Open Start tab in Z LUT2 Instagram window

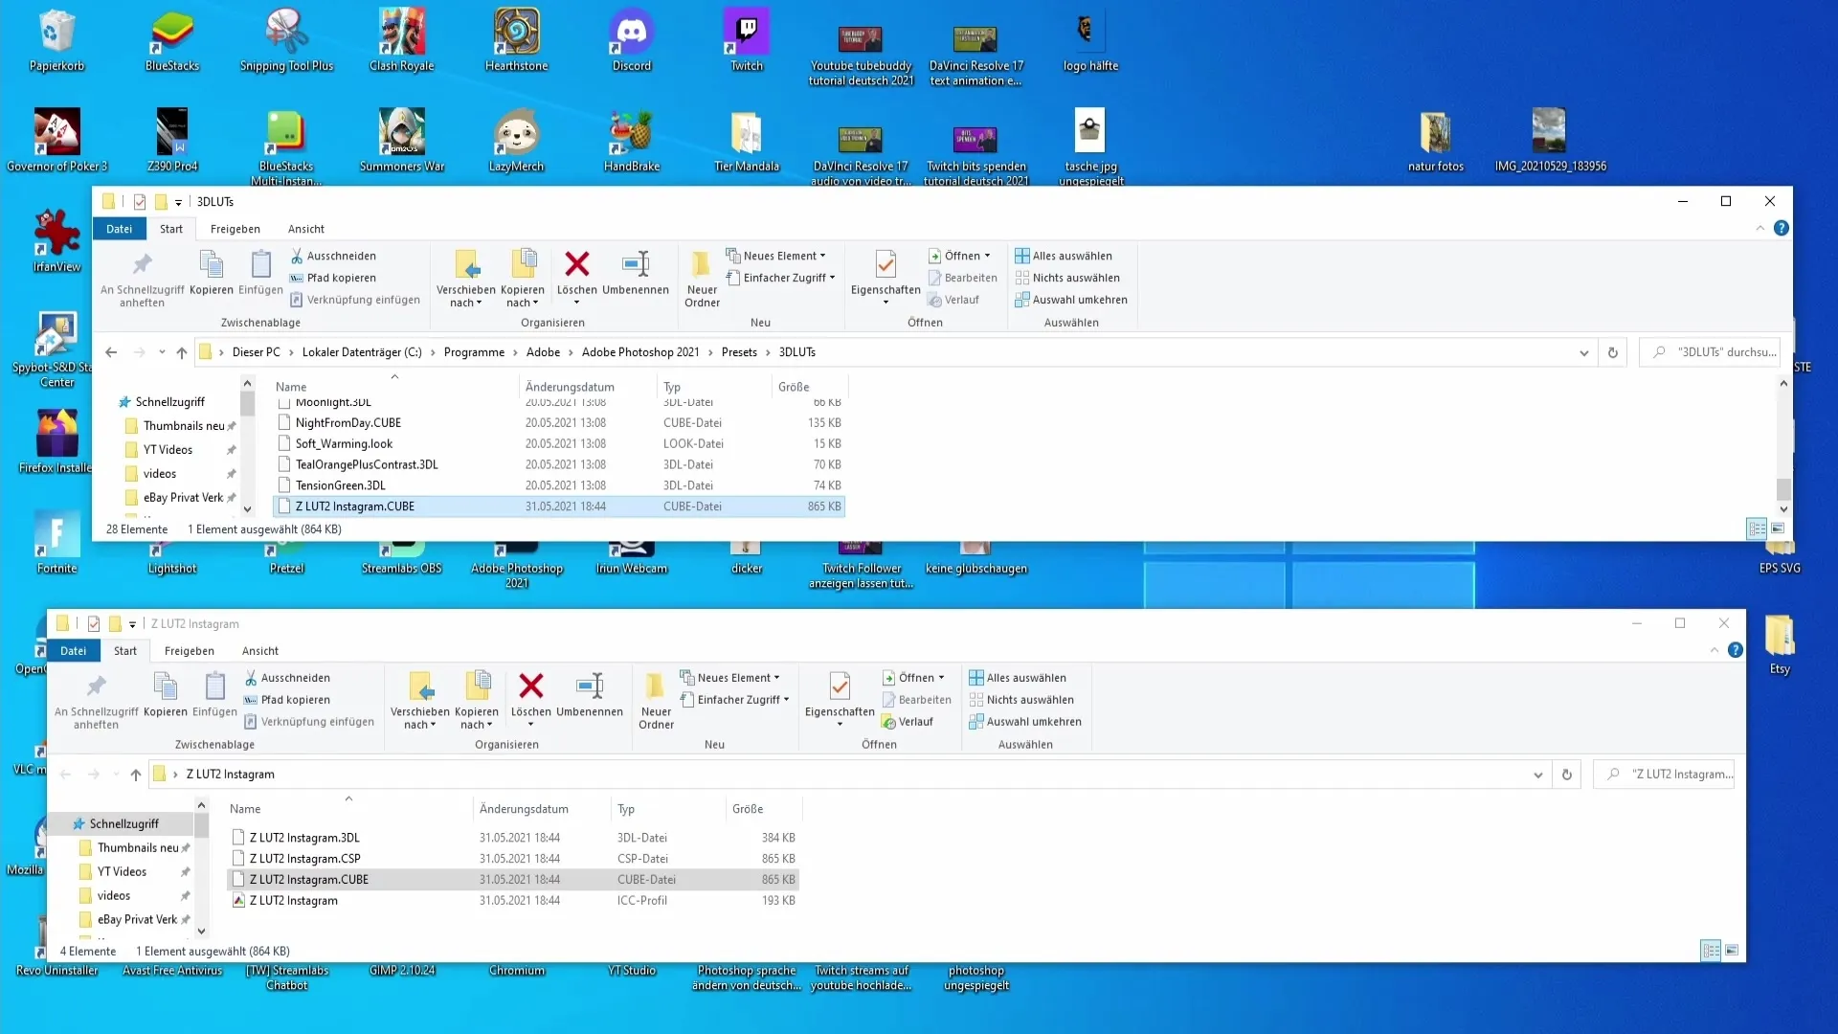[x=125, y=651]
